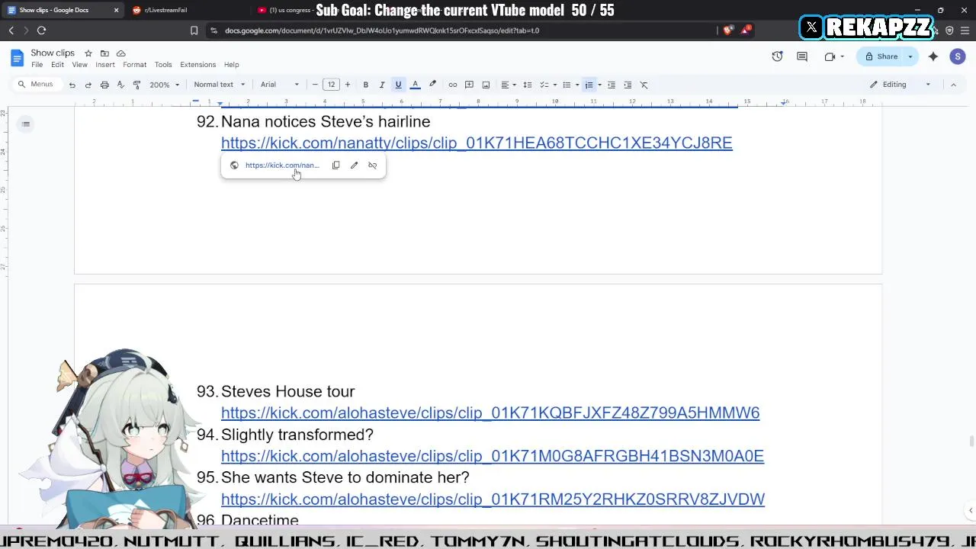Screen dimensions: 976x549
Task: Open the highlight color pen
Action: (x=432, y=85)
